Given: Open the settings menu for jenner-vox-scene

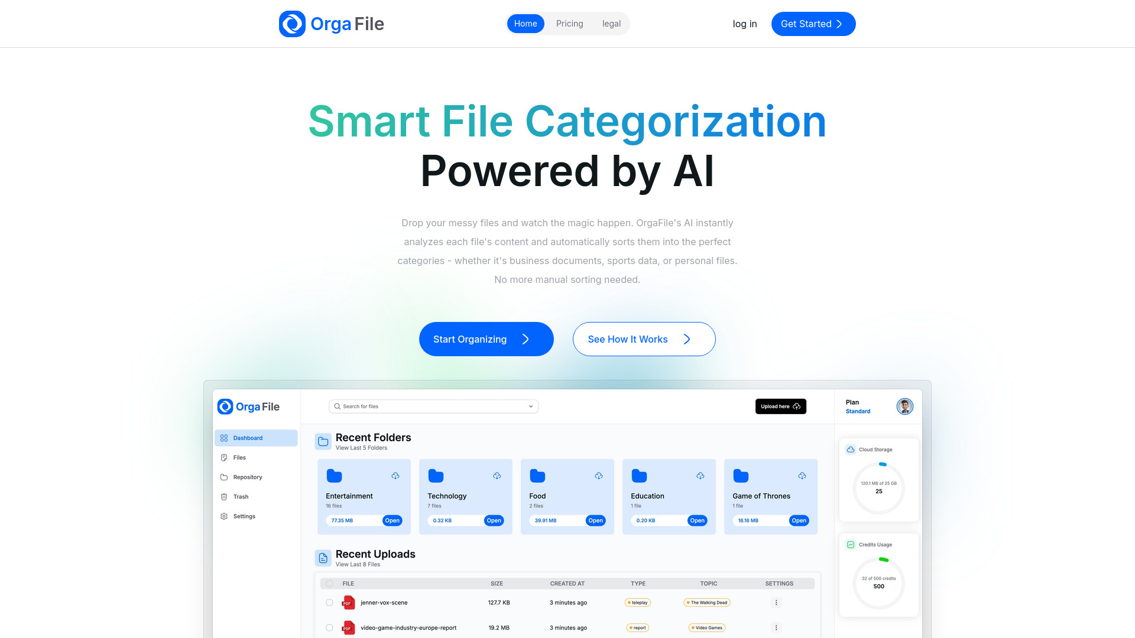Looking at the screenshot, I should pos(776,602).
